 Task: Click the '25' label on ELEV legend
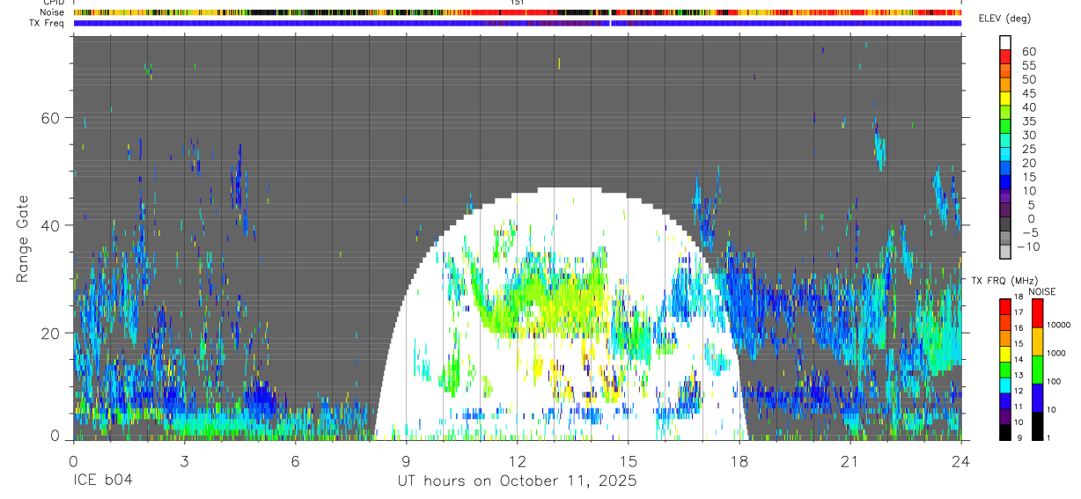tap(1029, 149)
